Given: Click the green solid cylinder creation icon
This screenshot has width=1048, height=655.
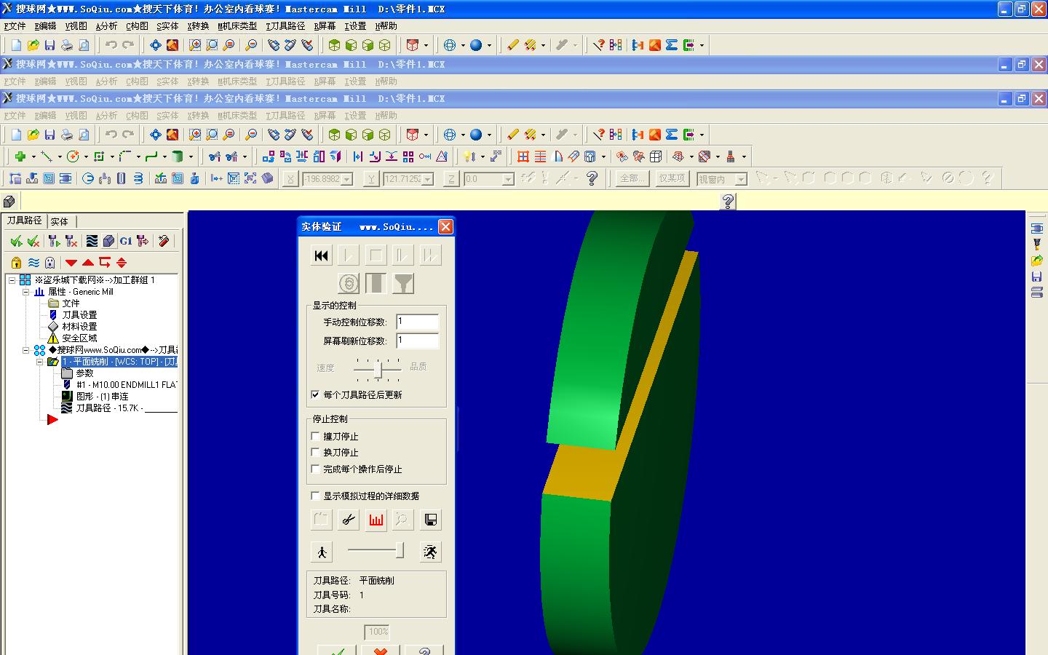Looking at the screenshot, I should click(177, 156).
